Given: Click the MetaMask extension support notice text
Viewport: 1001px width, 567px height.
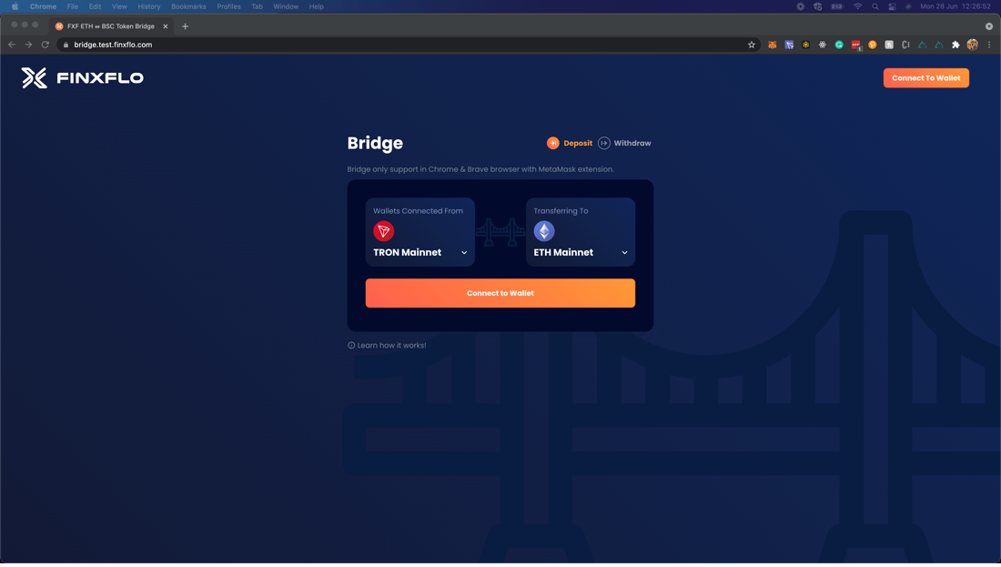Looking at the screenshot, I should tap(480, 169).
